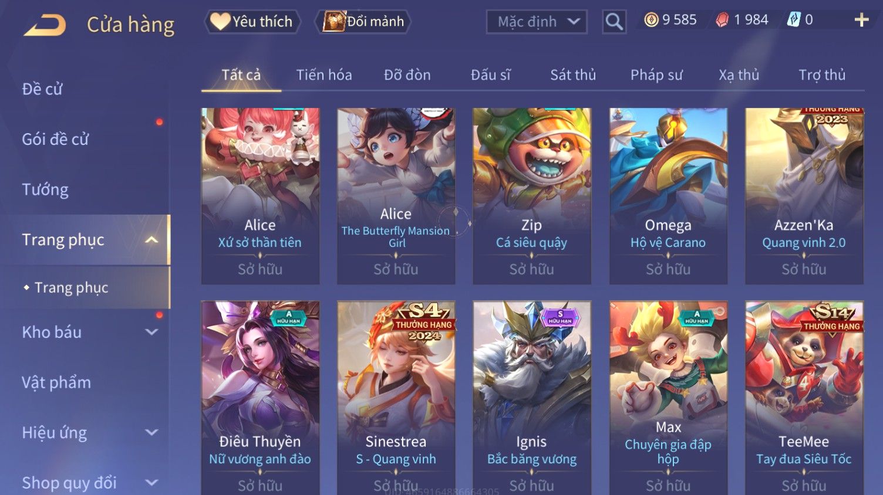
Task: Tap the red ruby currency icon
Action: point(722,20)
